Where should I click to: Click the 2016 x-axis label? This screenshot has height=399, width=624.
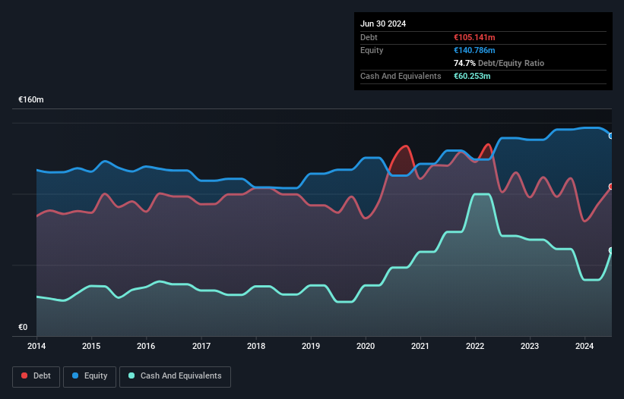click(146, 346)
